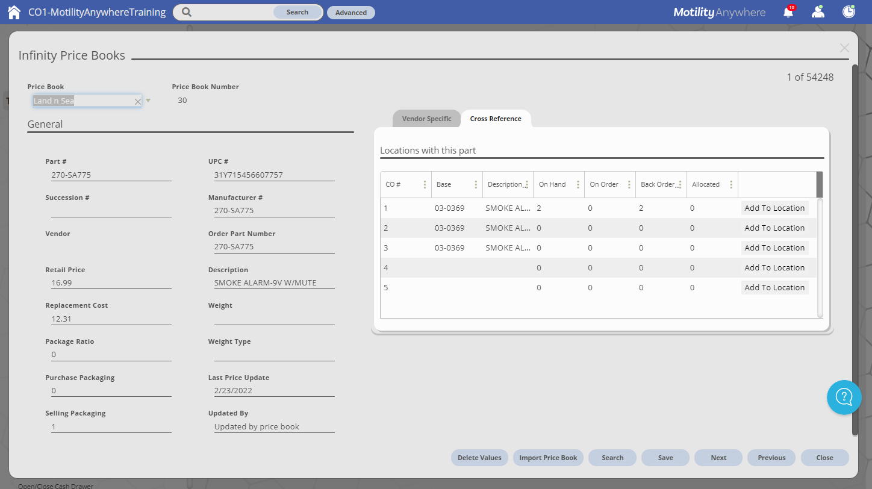Add To Location for CO 5

[774, 287]
